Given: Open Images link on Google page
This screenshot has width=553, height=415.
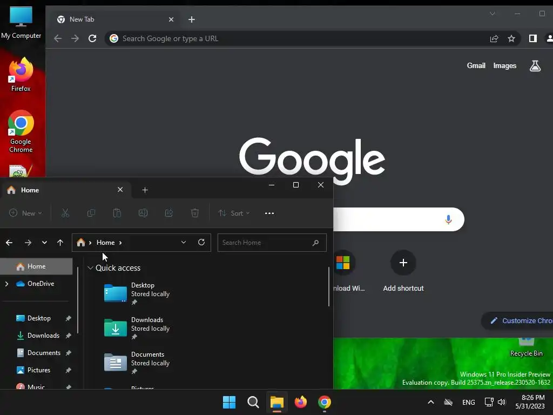Looking at the screenshot, I should pos(505,65).
